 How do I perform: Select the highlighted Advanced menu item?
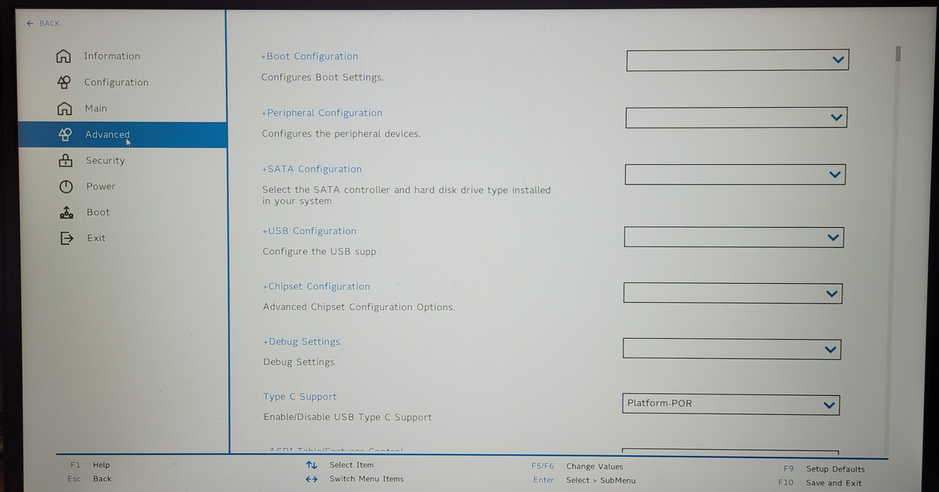coord(123,135)
